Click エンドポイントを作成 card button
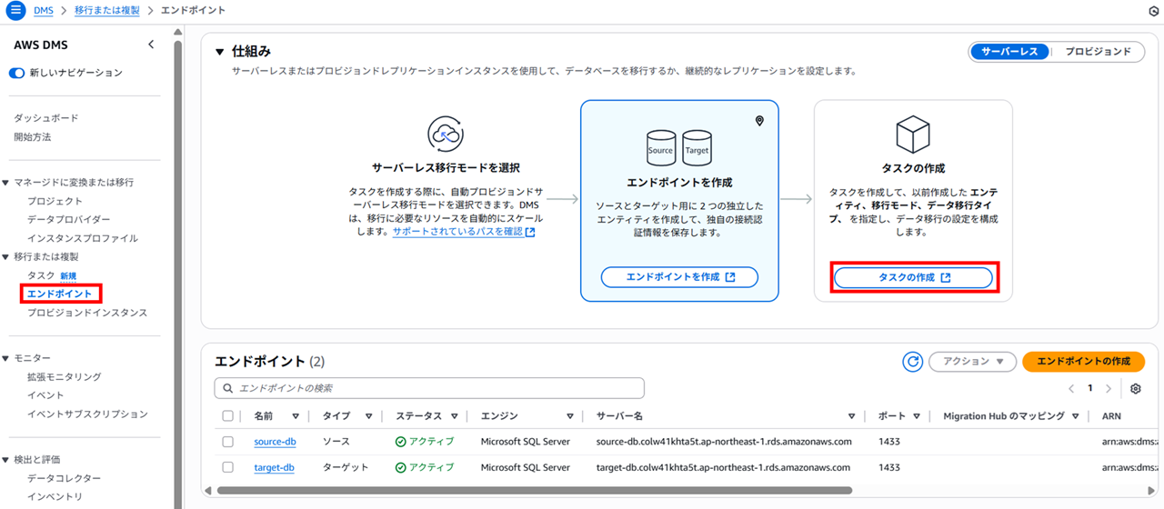1164x509 pixels. 679,277
